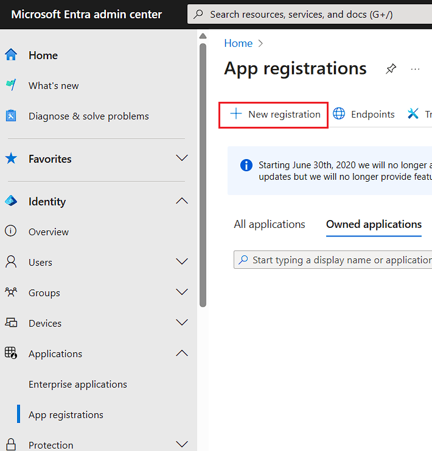Open Diagnose & solve problems item
432x451 pixels.
tap(88, 116)
